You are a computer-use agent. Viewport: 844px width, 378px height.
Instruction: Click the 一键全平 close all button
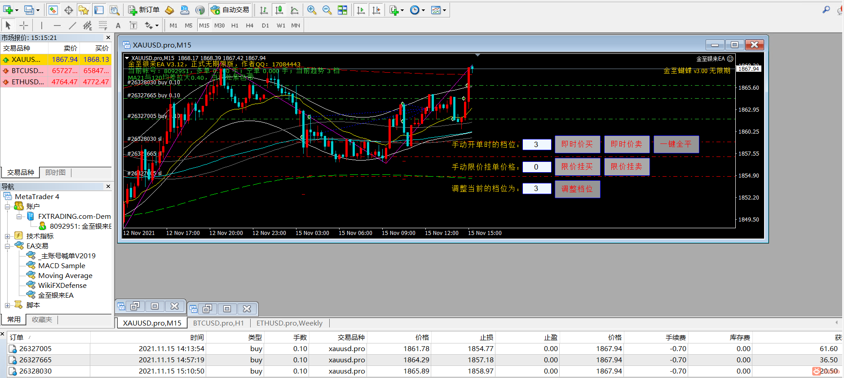pos(676,144)
